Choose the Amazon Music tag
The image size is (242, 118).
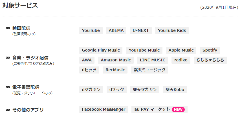point(116,60)
